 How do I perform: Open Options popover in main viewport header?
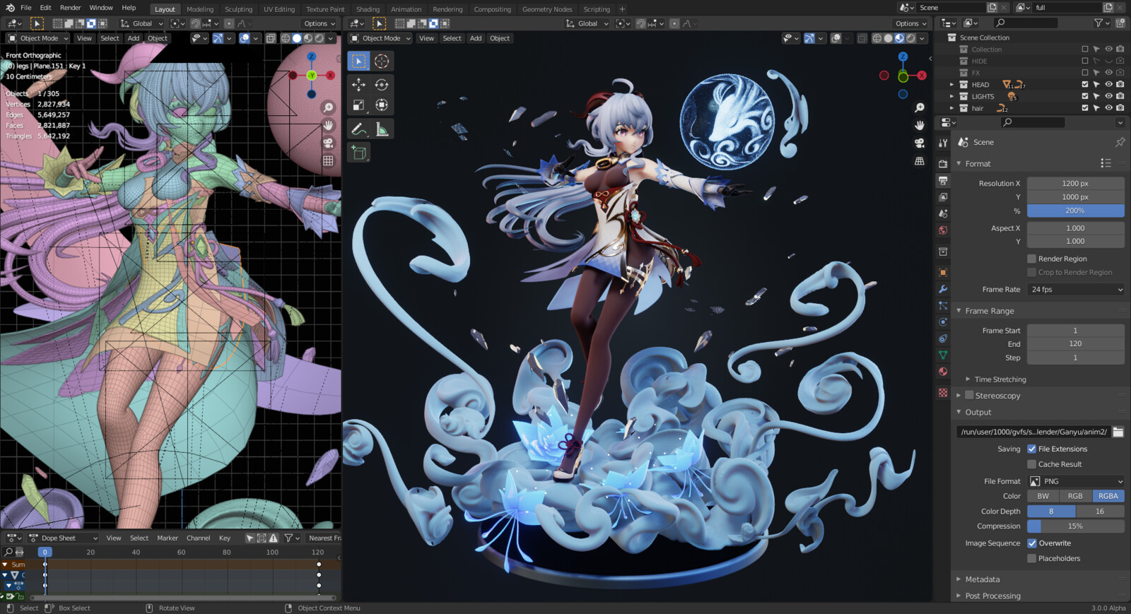(x=910, y=23)
